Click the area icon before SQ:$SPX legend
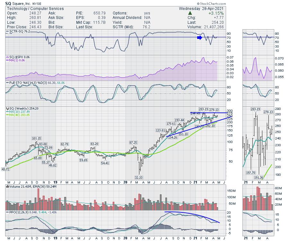 (x=8, y=57)
